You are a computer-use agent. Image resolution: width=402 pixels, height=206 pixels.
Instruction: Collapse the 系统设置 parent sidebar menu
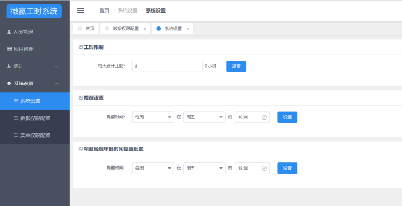click(x=35, y=83)
